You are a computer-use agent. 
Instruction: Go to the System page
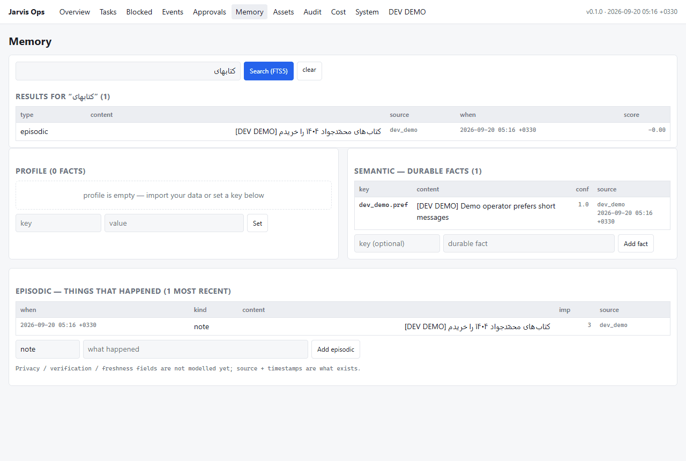click(367, 12)
